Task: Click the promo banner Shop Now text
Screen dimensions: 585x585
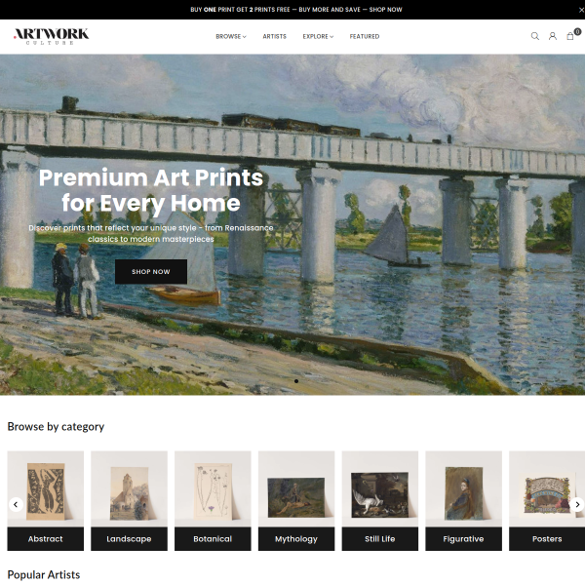Action: [385, 10]
